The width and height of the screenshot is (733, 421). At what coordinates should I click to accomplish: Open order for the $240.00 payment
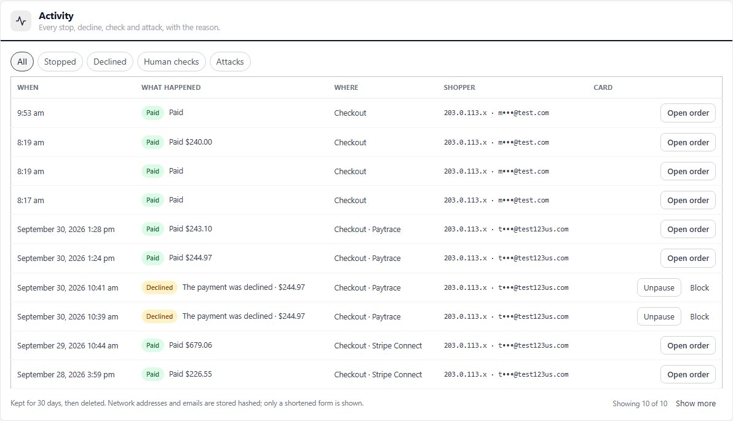[x=687, y=143]
